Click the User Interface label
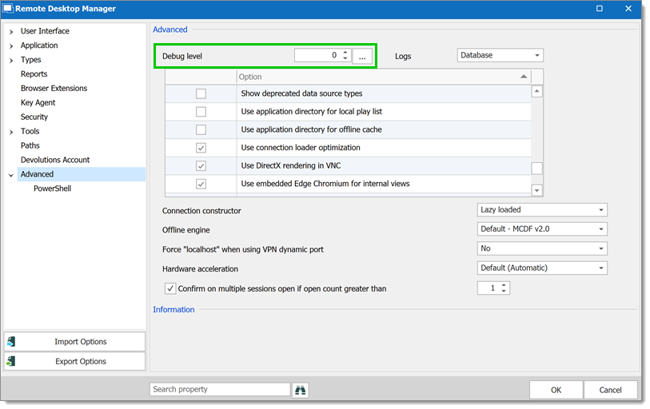The image size is (650, 409). point(45,31)
